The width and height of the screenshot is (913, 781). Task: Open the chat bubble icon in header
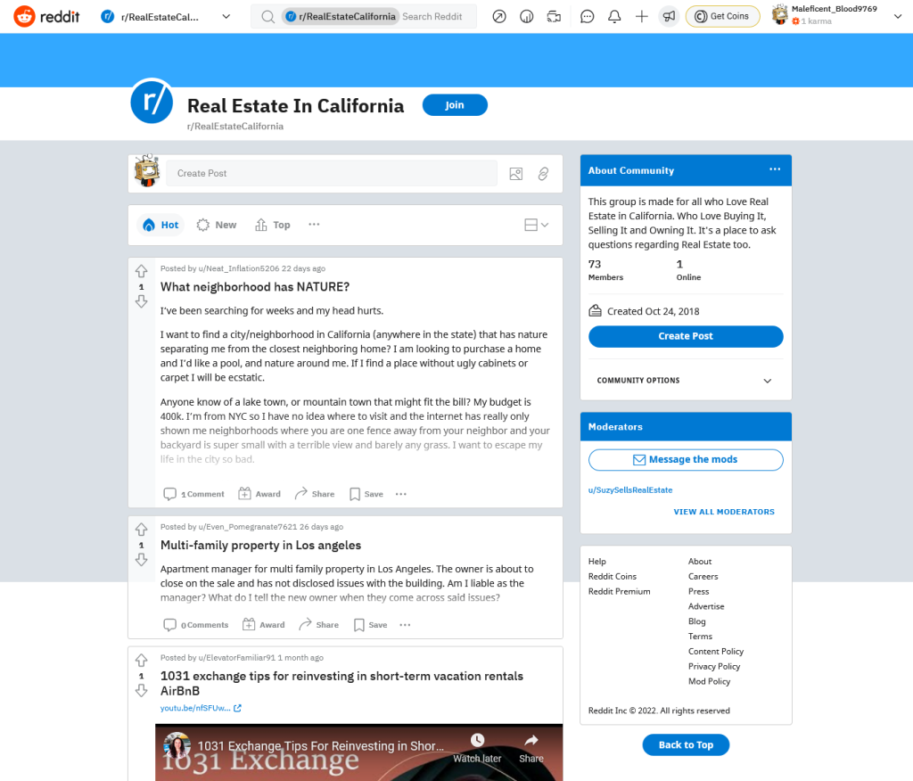tap(587, 16)
